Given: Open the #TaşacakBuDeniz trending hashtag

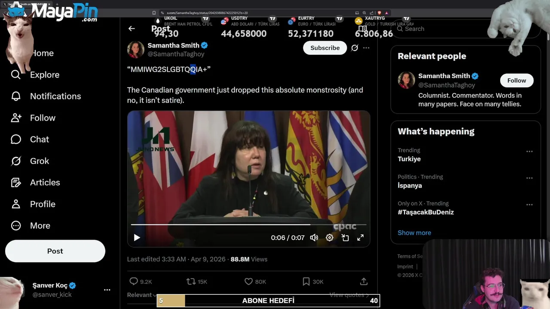Looking at the screenshot, I should 426,212.
